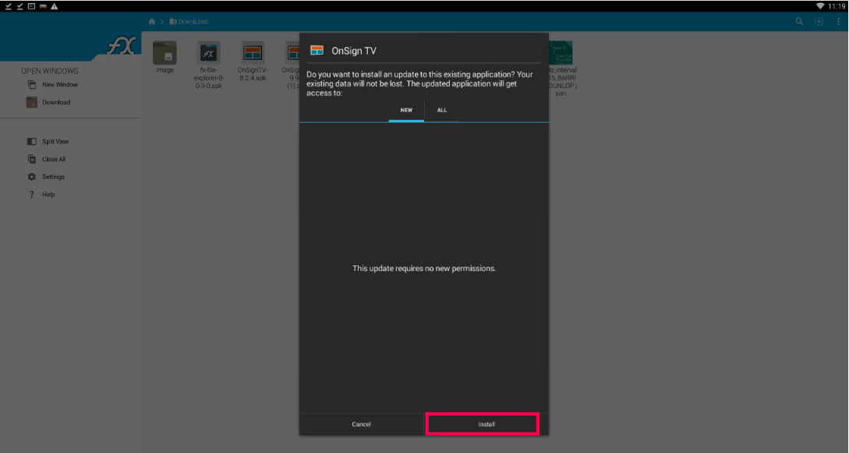Open the image folder
The height and width of the screenshot is (453, 849).
click(164, 58)
